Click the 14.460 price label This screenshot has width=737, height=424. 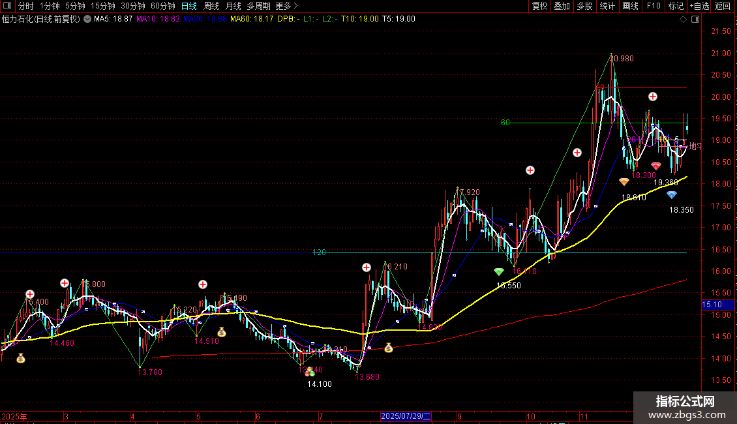pyautogui.click(x=62, y=343)
